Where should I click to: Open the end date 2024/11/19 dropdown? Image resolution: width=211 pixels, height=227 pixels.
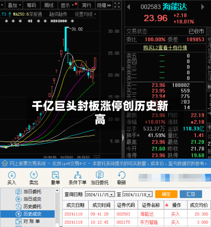149,195
